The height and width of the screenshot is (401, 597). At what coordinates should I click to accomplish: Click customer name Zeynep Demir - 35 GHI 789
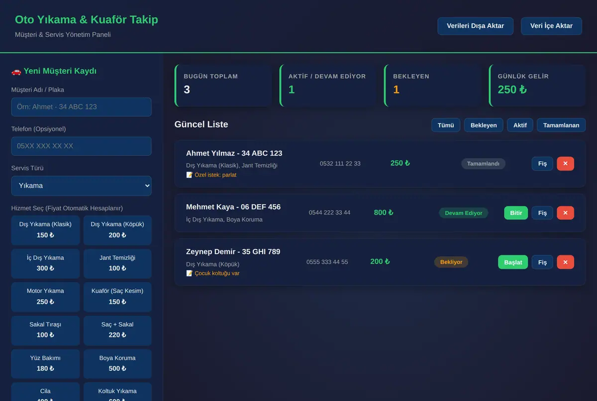tap(233, 252)
